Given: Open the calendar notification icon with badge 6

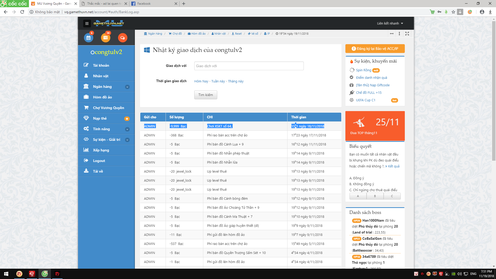Looking at the screenshot, I should point(88,38).
